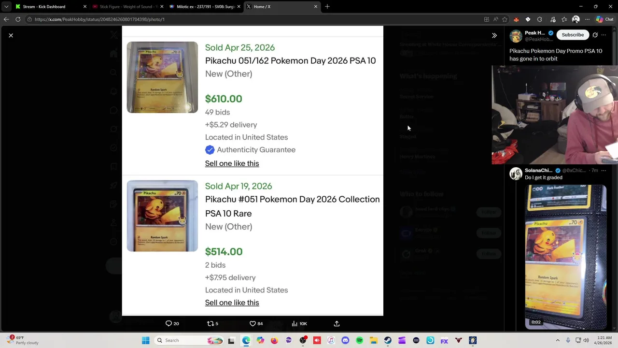Open File Explorer from taskbar
This screenshot has width=618, height=348.
click(374, 340)
